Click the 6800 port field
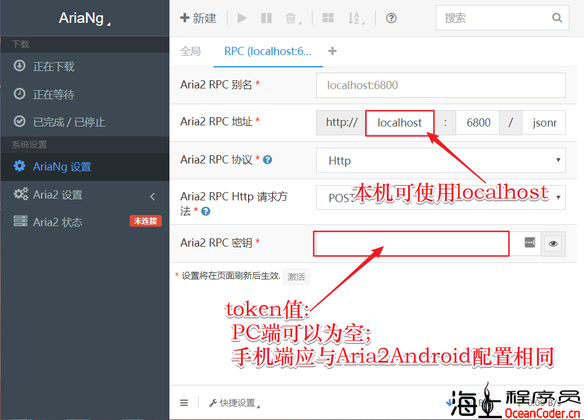The width and height of the screenshot is (584, 420). tap(478, 122)
